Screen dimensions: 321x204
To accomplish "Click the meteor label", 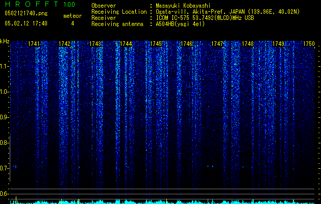I will coord(72,16).
